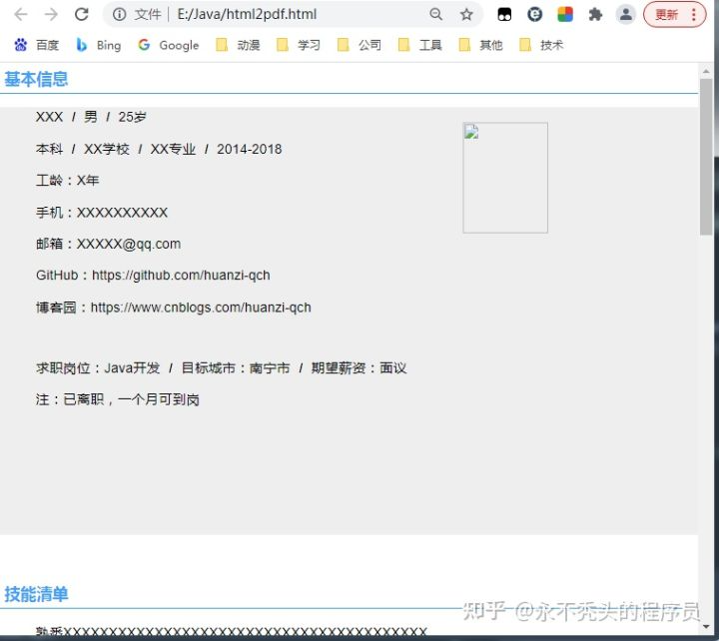Click the file info icon in the address bar
The width and height of the screenshot is (719, 641).
(119, 15)
